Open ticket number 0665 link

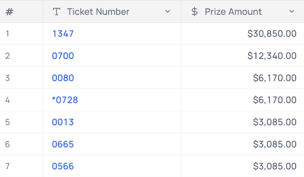pos(63,144)
